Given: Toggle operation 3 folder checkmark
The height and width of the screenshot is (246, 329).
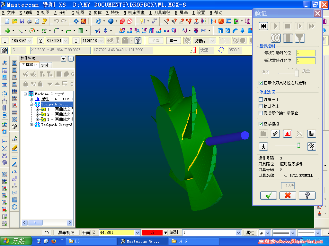Looking at the screenshot, I should coord(43,119).
